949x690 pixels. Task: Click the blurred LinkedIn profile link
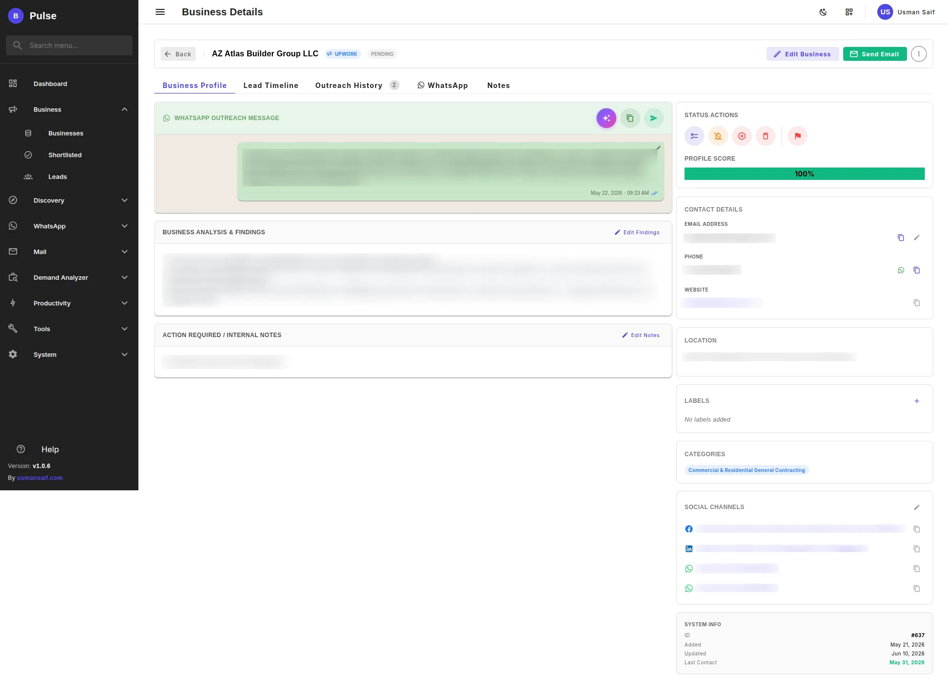coord(782,549)
